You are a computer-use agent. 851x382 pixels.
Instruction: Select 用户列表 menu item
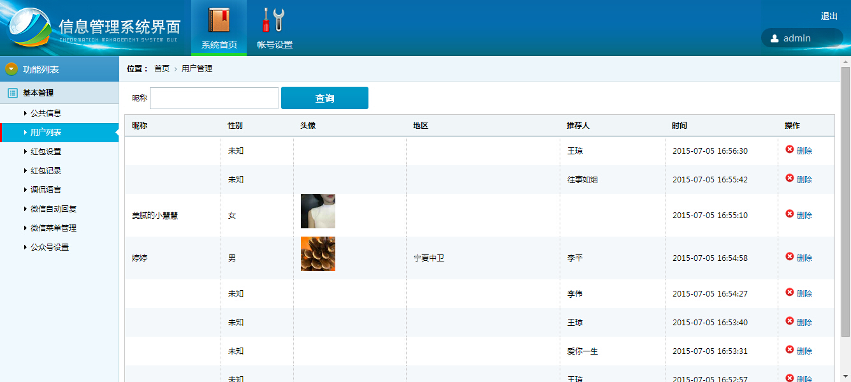click(x=45, y=133)
